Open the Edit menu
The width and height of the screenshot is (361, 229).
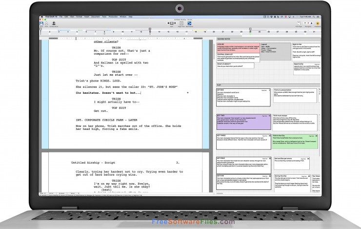66,17
